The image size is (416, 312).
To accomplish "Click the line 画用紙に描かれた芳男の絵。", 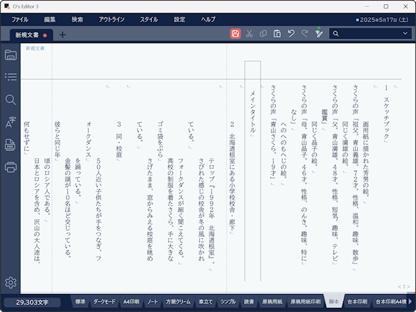I will point(365,158).
